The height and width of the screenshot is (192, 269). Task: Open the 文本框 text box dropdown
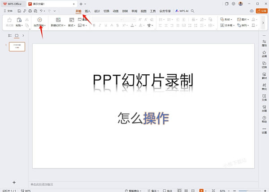point(227,26)
